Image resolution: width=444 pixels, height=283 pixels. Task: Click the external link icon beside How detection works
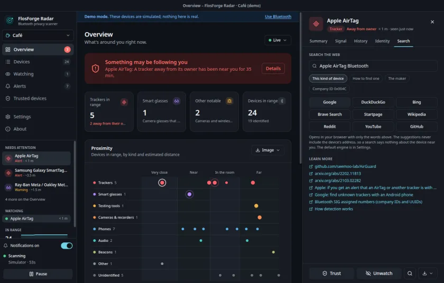click(311, 209)
